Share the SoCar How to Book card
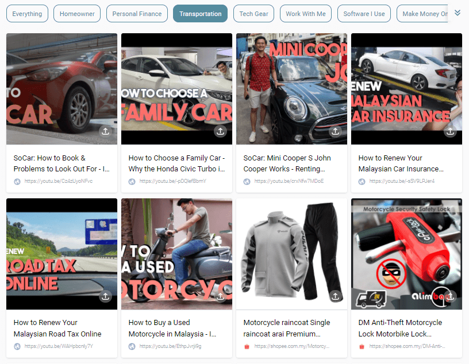The image size is (469, 364). 106,131
